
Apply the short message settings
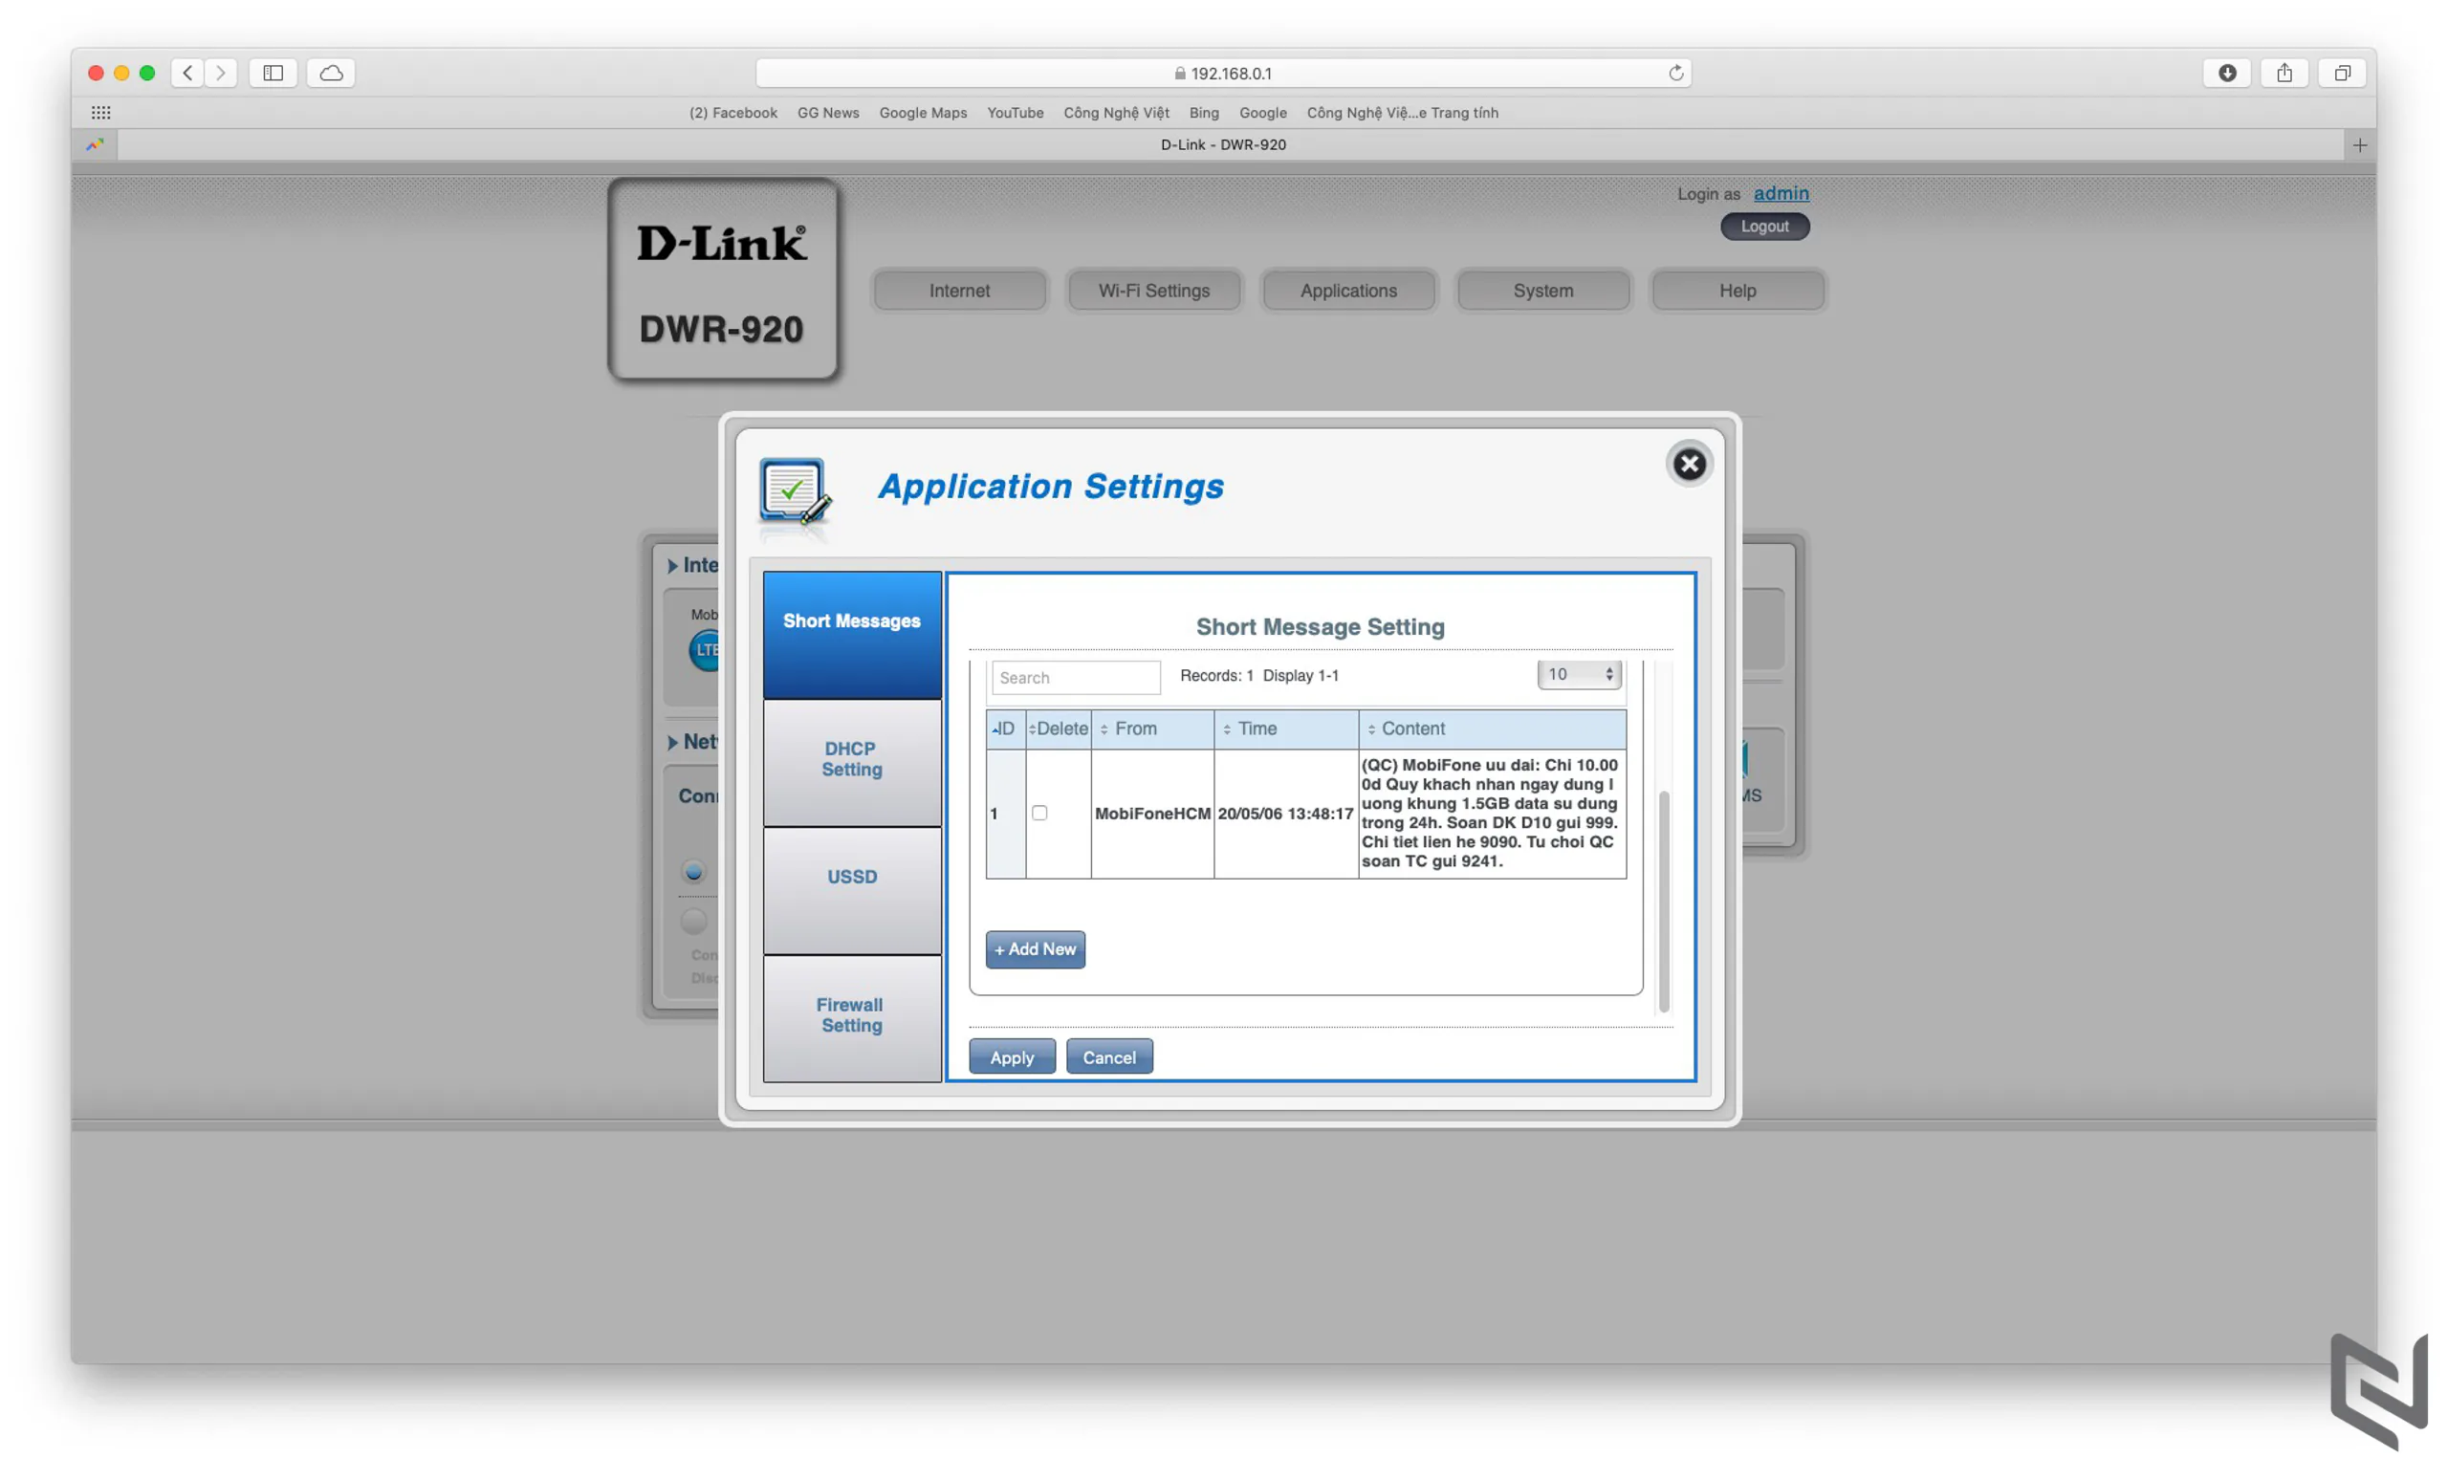[x=1012, y=1057]
